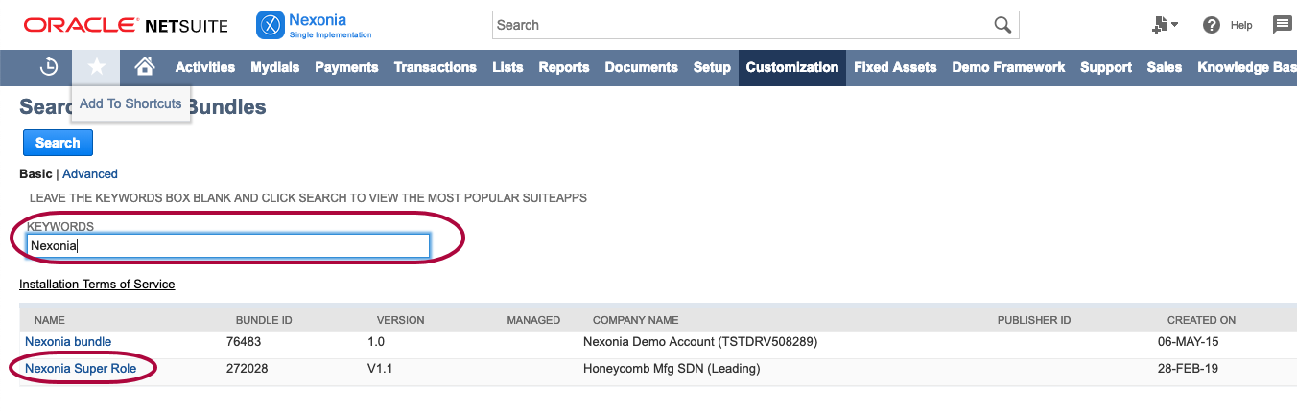Click the Nexonia logo icon

point(271,25)
